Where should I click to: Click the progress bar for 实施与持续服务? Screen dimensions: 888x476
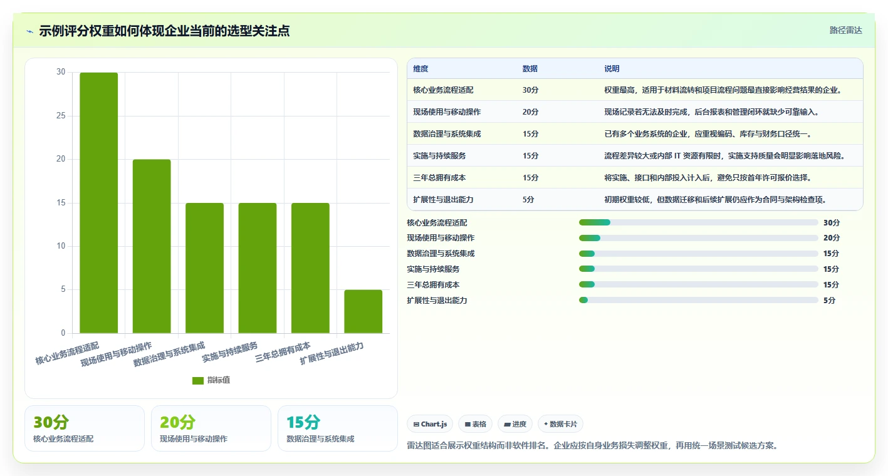pos(699,269)
